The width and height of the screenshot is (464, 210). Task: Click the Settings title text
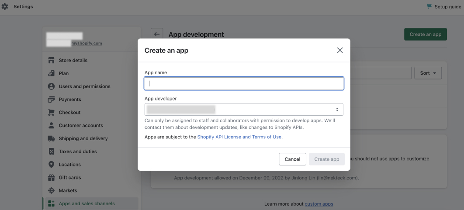23,7
